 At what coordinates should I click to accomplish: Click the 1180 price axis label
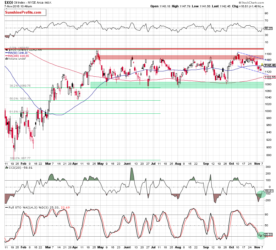click(x=268, y=54)
